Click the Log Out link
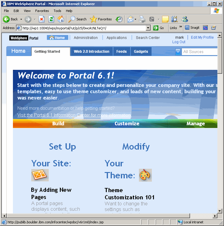This screenshot has width=224, height=226. (179, 42)
